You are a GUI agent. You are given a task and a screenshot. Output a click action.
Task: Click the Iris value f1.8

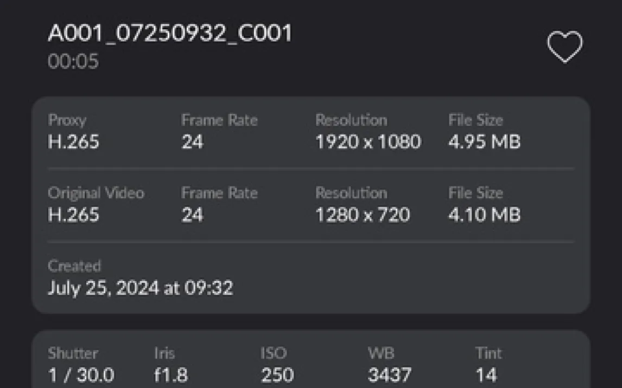click(170, 375)
